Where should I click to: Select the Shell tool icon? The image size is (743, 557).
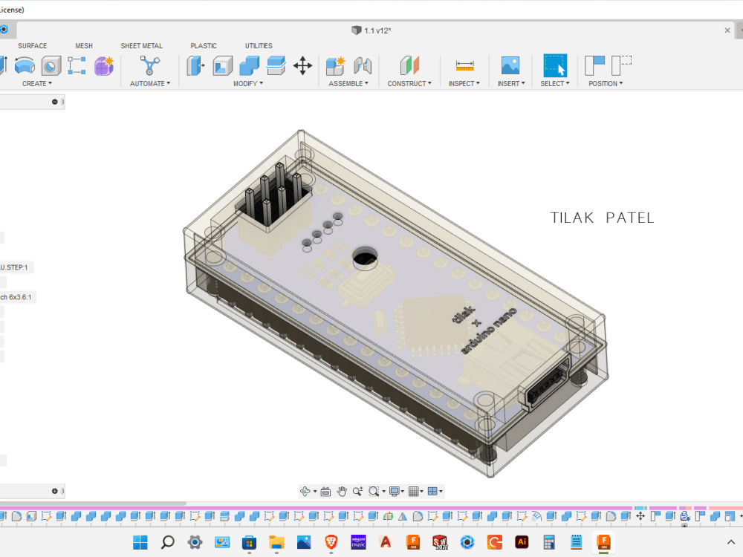[223, 65]
